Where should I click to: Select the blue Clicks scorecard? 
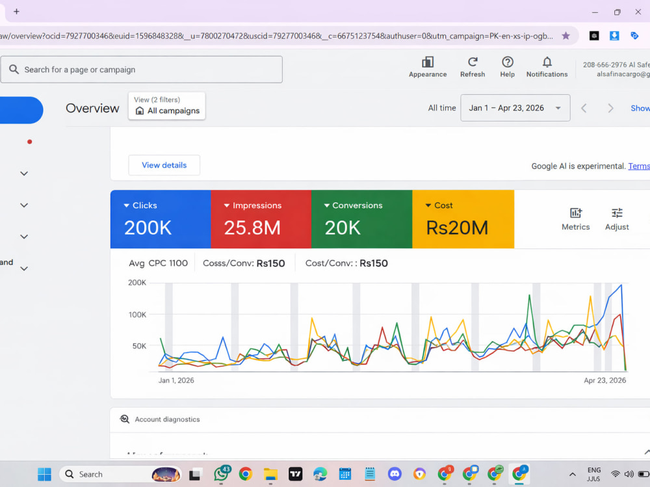pyautogui.click(x=161, y=219)
